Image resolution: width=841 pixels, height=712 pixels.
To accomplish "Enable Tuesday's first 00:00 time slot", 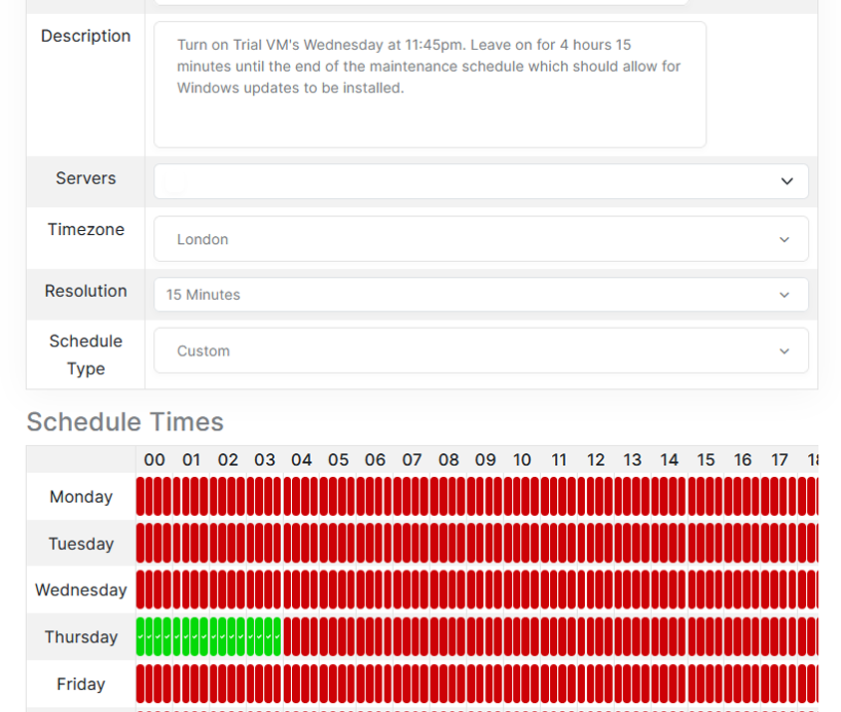I will [141, 543].
